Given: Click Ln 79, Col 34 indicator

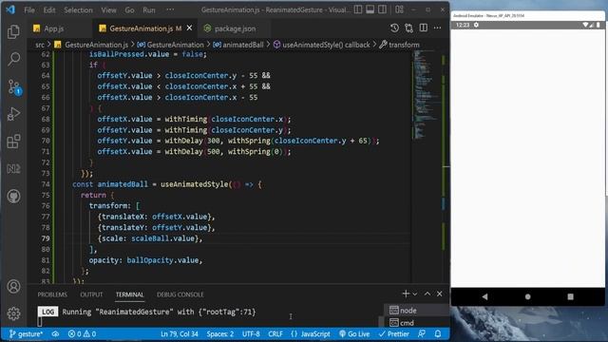Looking at the screenshot, I should [180, 333].
